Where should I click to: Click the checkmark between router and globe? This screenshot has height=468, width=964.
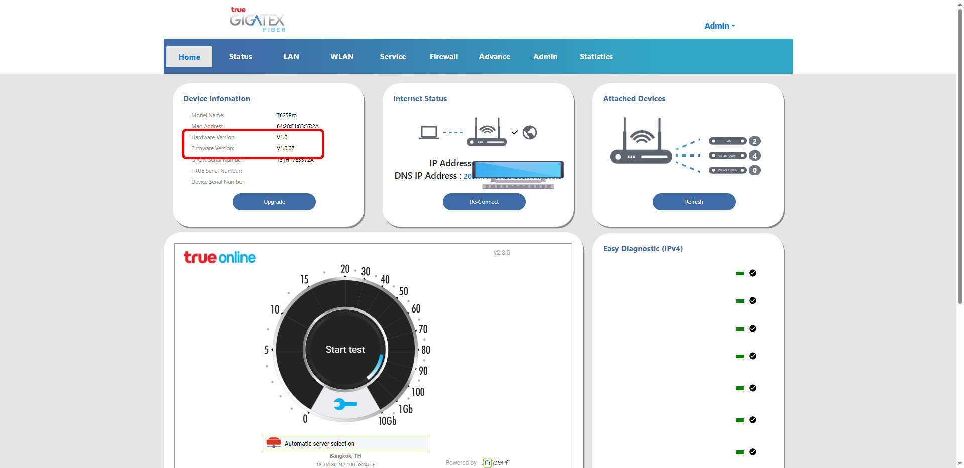click(515, 133)
